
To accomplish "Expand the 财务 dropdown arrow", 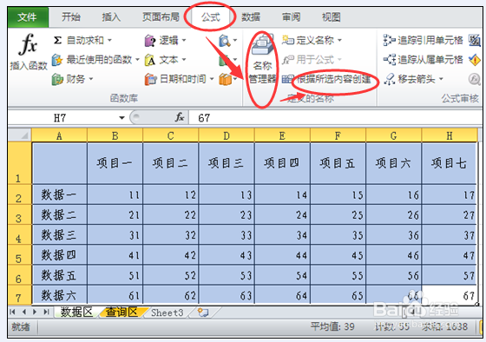I will [91, 79].
